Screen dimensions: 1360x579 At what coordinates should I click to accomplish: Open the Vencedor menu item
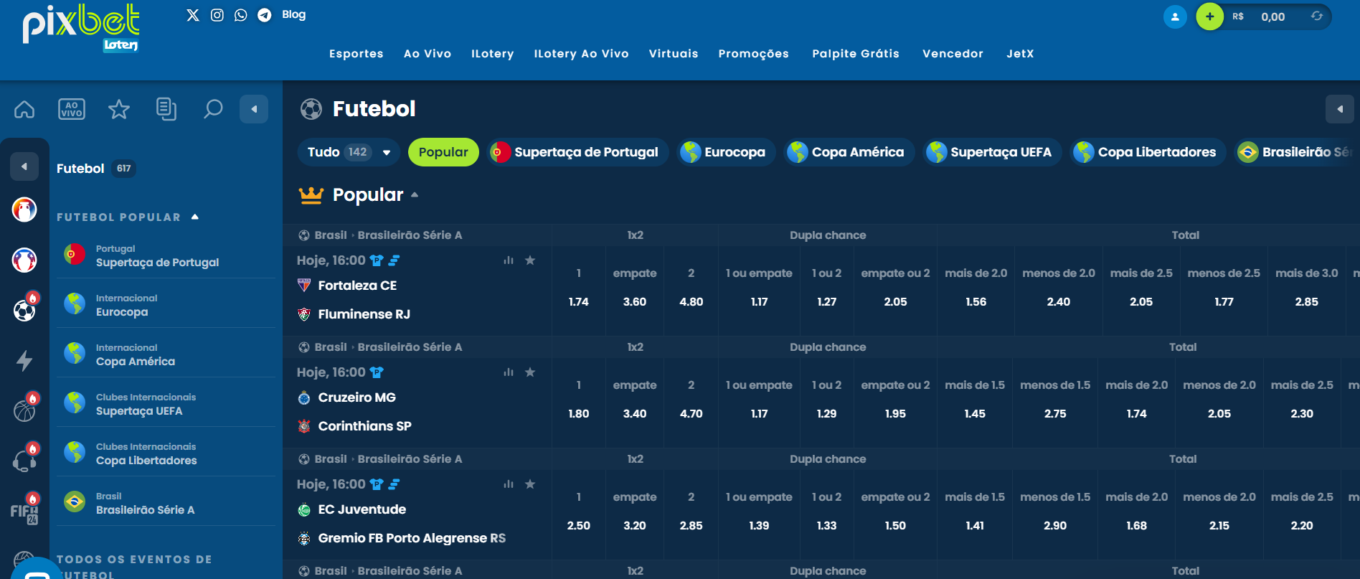point(953,54)
